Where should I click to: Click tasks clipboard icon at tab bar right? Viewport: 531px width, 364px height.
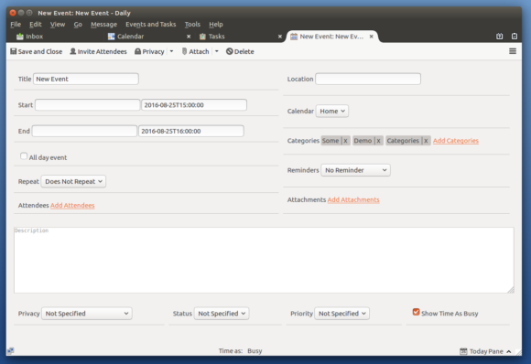coord(515,37)
